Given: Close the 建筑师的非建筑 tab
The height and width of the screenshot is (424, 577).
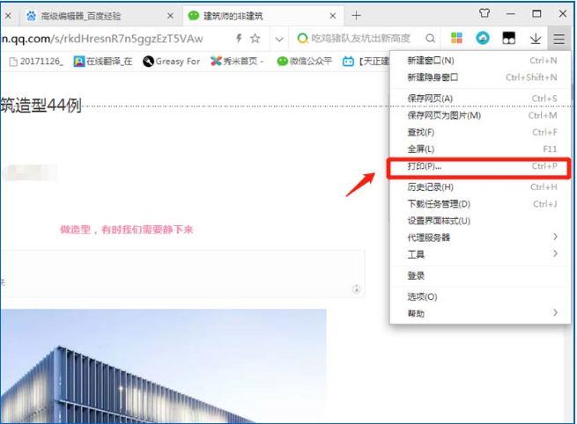Looking at the screenshot, I should (x=333, y=16).
